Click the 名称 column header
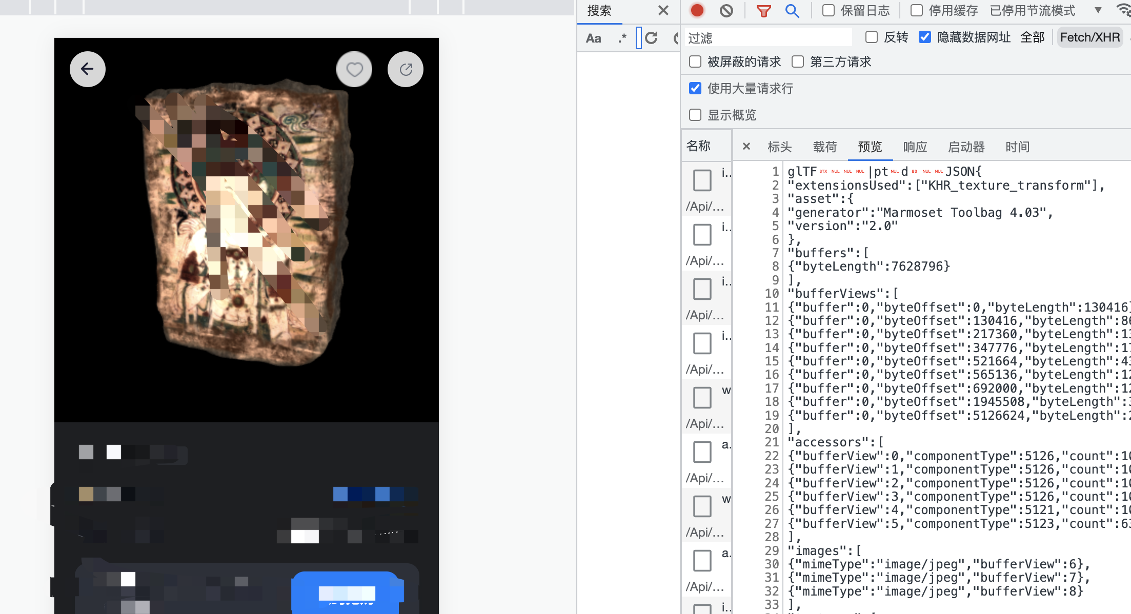 point(705,146)
